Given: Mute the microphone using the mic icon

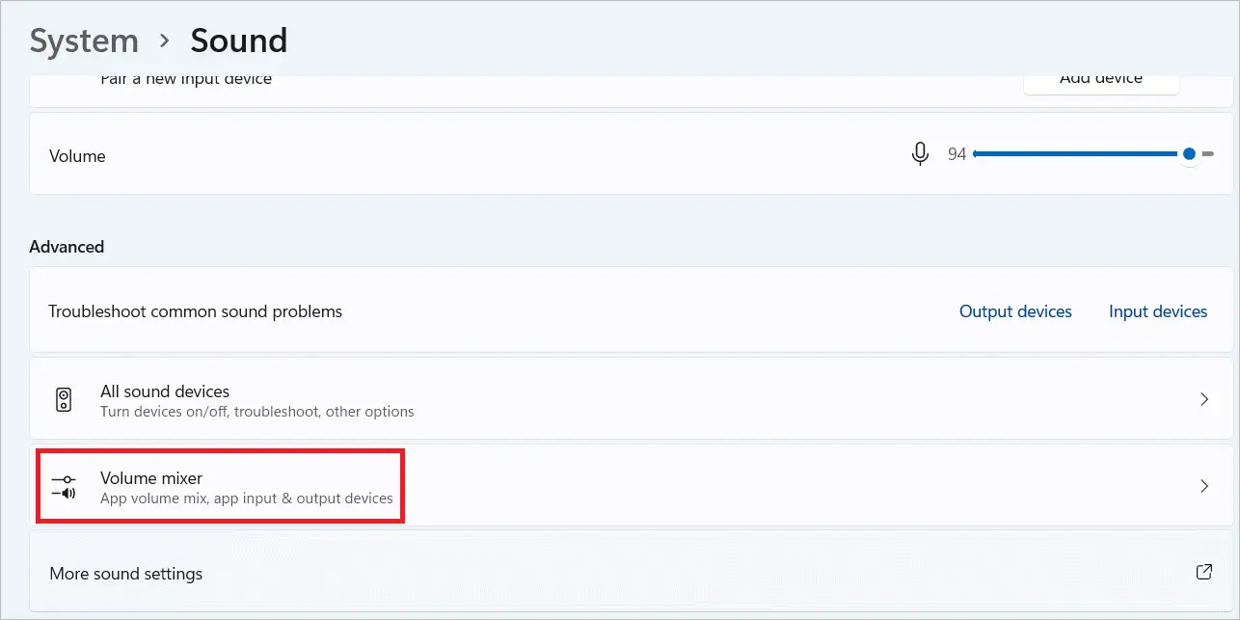Looking at the screenshot, I should [920, 154].
